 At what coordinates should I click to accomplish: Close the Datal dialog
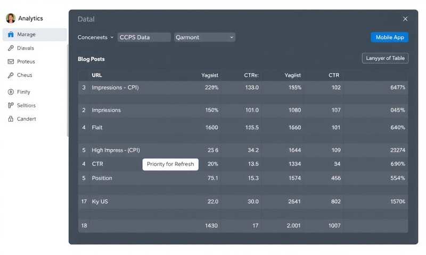405,19
